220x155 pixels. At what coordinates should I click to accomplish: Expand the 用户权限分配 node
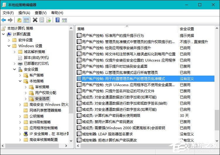pyautogui.click(x=25, y=93)
